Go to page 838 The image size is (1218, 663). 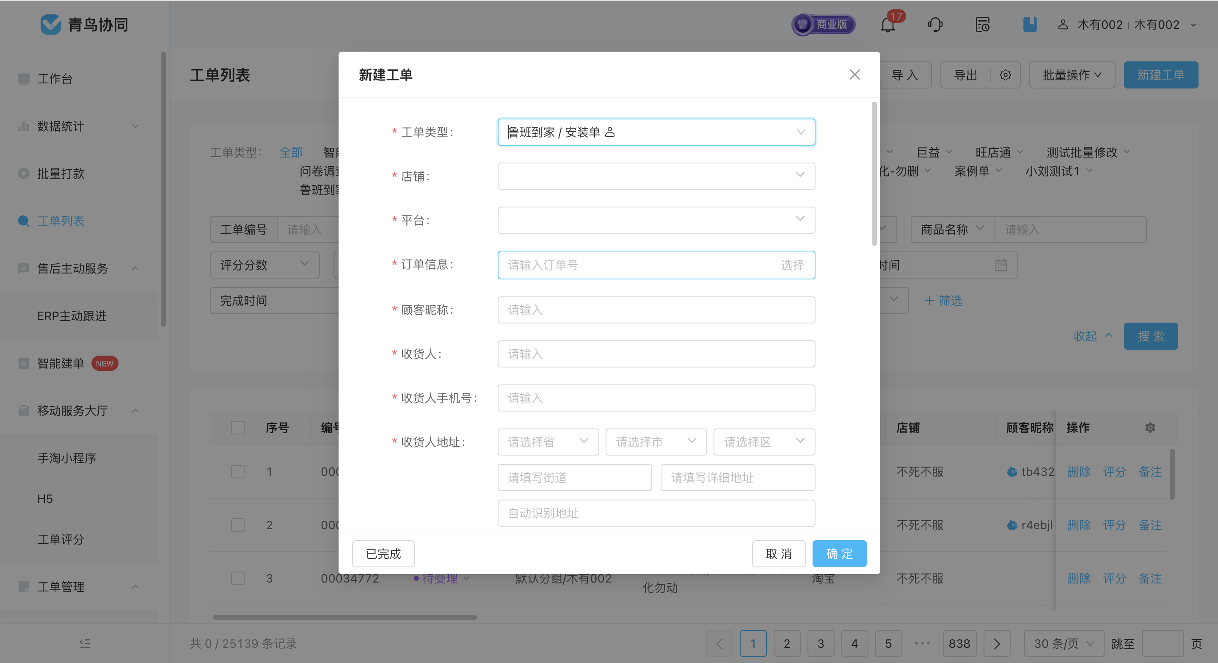point(959,644)
